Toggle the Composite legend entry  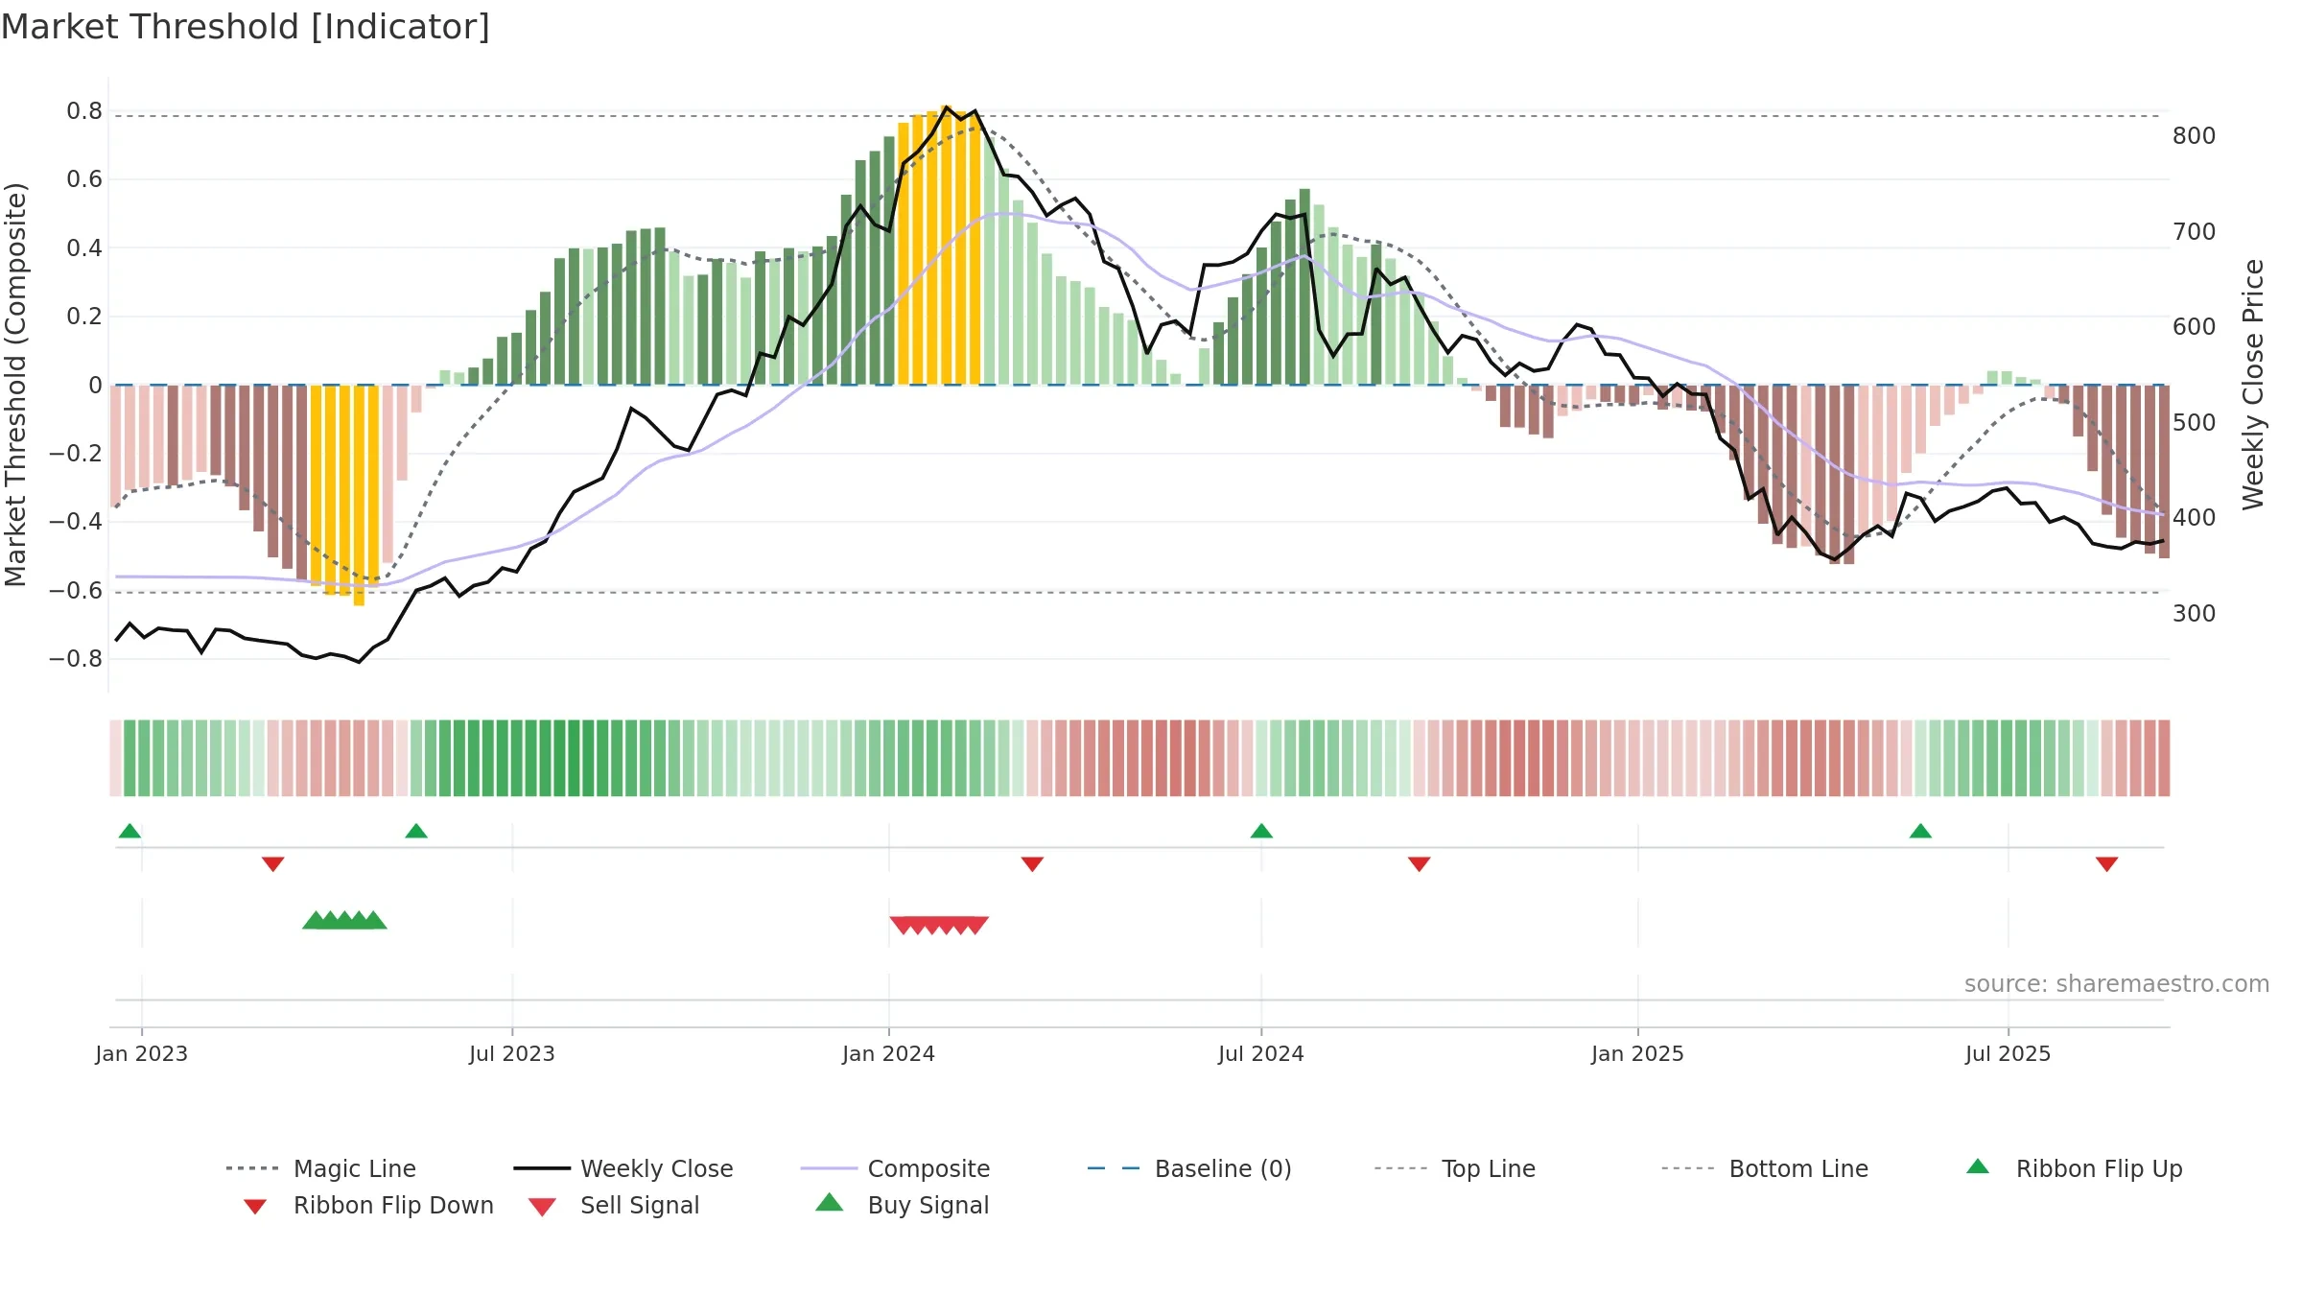click(895, 1168)
